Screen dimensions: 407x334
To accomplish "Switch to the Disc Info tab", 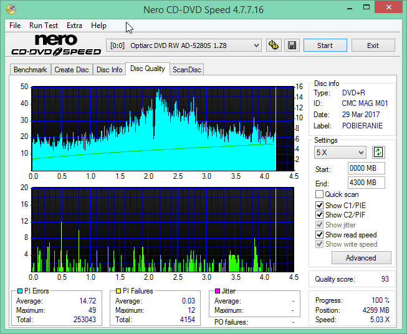I will pos(109,70).
